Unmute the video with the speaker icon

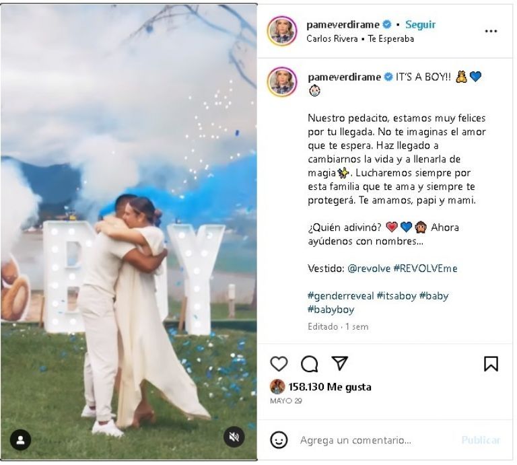(234, 437)
